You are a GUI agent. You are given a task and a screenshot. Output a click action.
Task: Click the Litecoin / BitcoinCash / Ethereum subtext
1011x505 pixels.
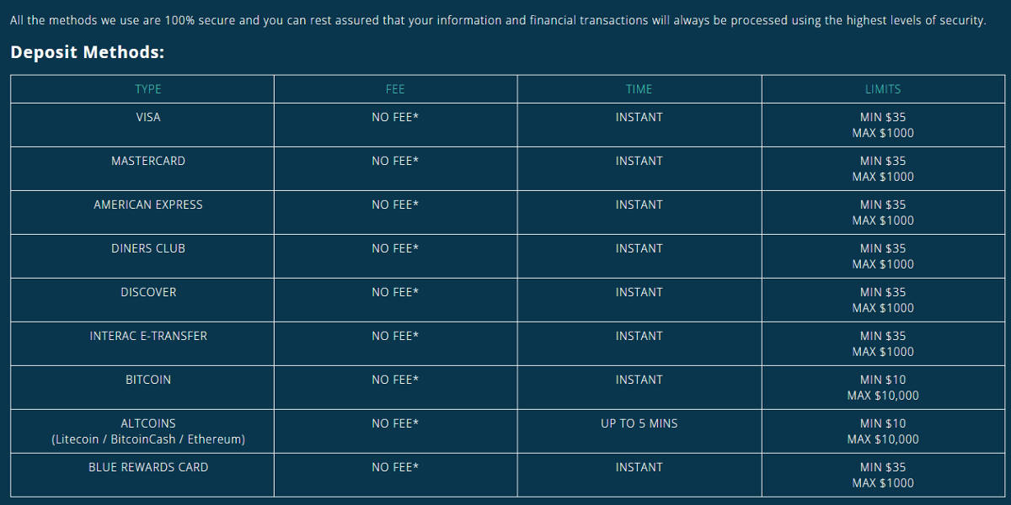point(148,440)
